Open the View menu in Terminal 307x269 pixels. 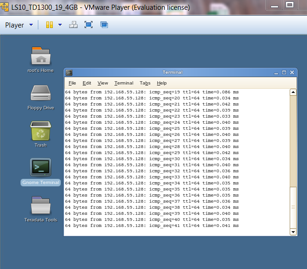[x=103, y=83]
